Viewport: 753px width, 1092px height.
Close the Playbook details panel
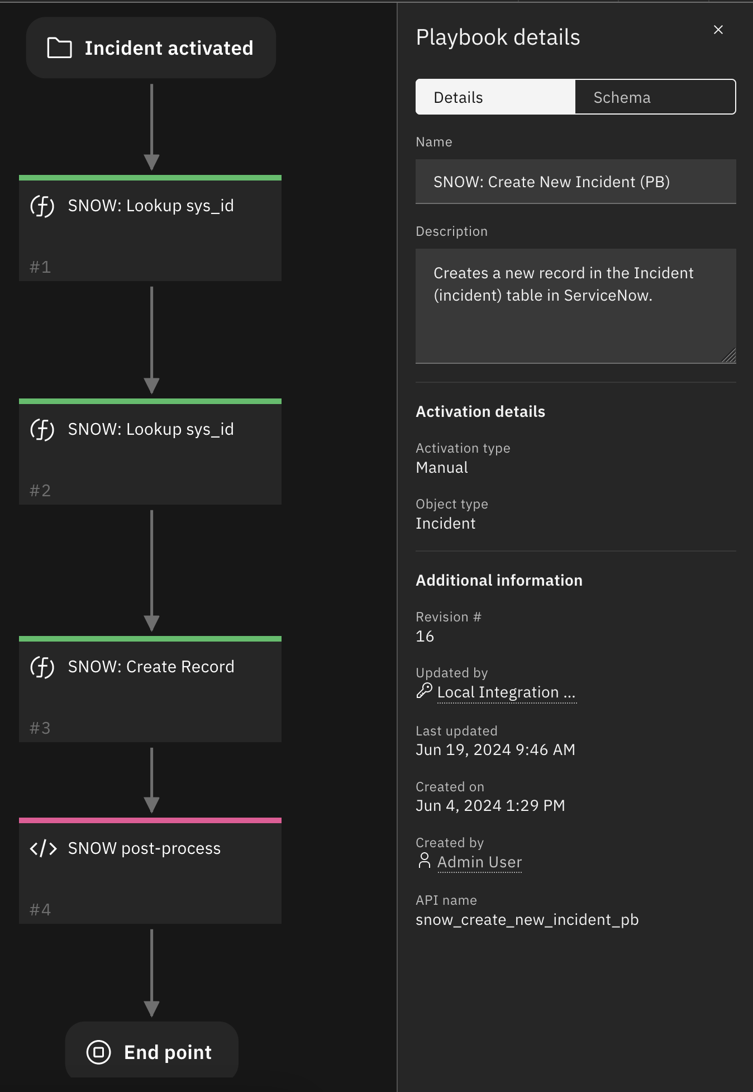(x=718, y=30)
